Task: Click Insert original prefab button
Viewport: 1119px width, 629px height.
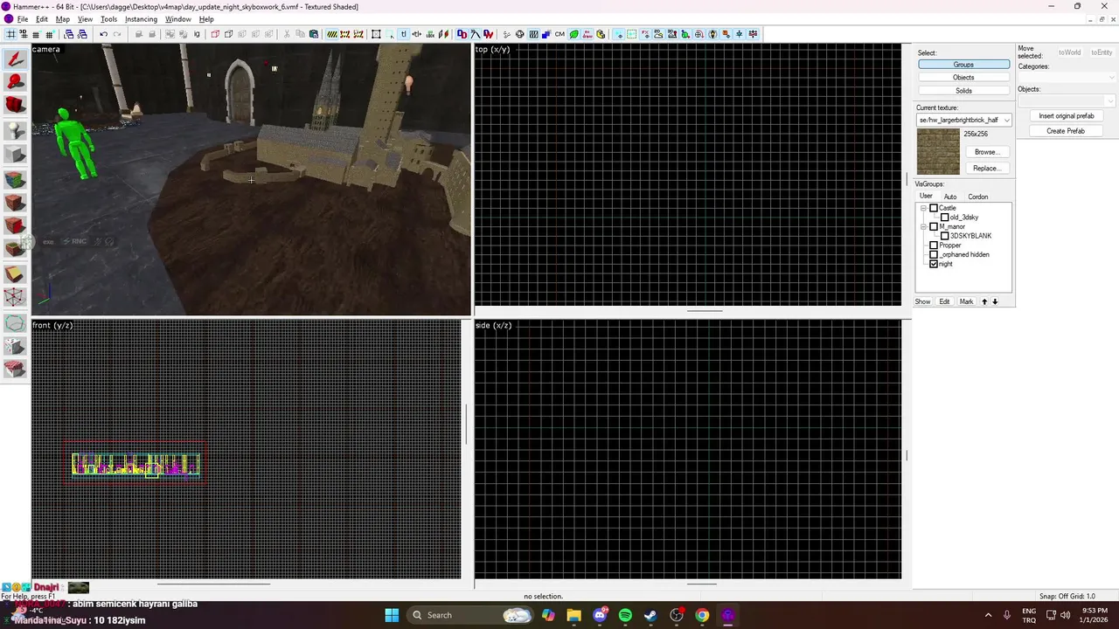Action: [1066, 115]
